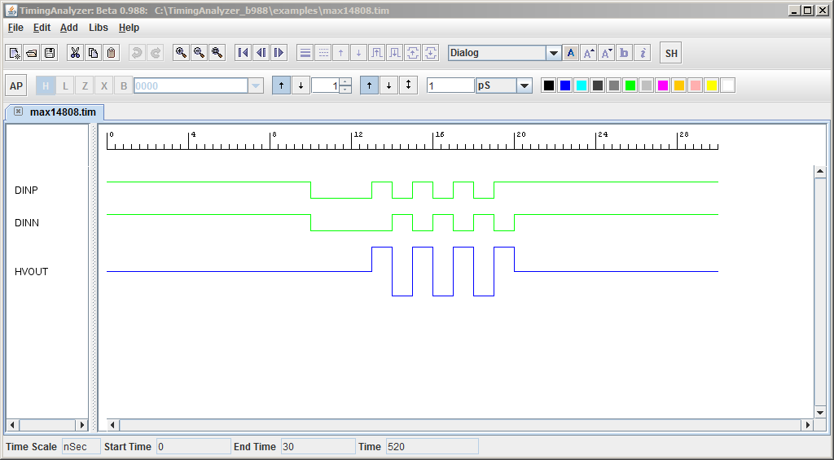Open the File menu
Viewport: 834px width, 460px height.
[15, 28]
